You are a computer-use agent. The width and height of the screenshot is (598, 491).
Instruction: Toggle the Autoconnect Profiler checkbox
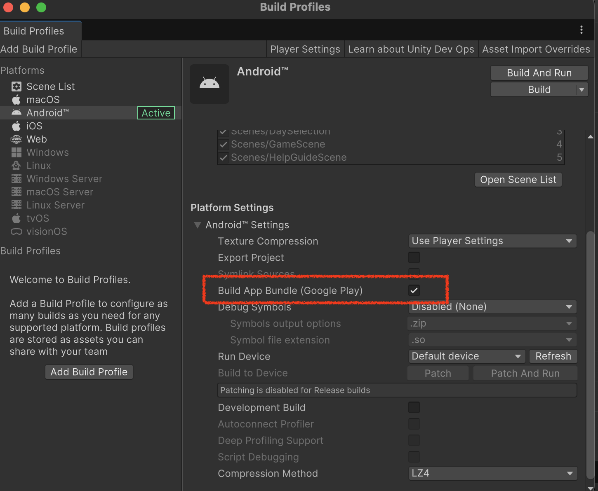coord(414,424)
